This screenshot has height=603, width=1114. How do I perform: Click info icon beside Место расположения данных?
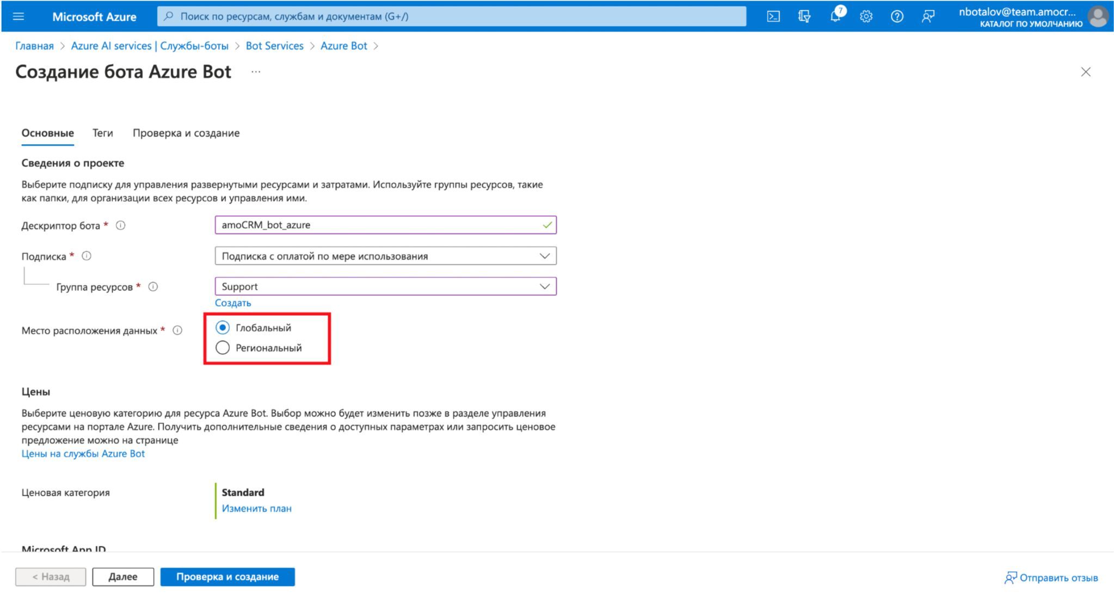tap(177, 330)
